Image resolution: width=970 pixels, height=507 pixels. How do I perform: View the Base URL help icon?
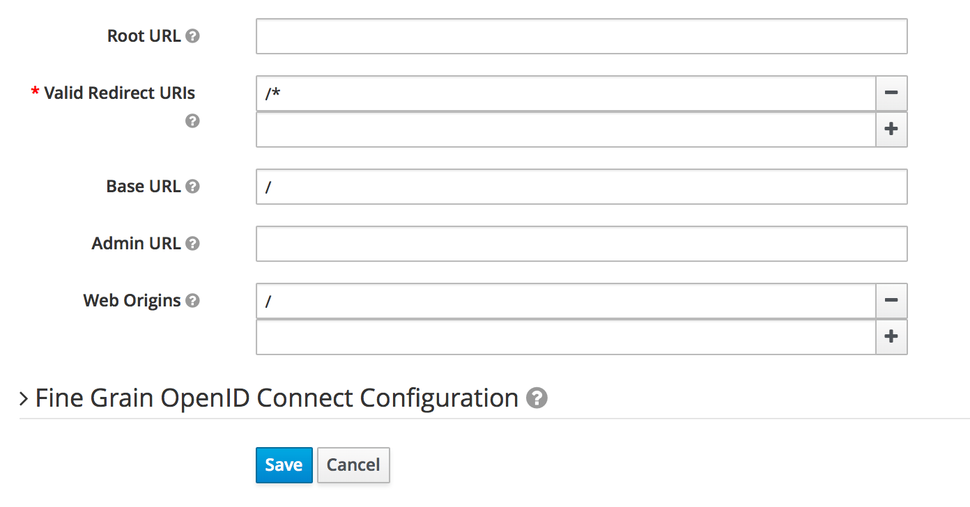click(193, 187)
